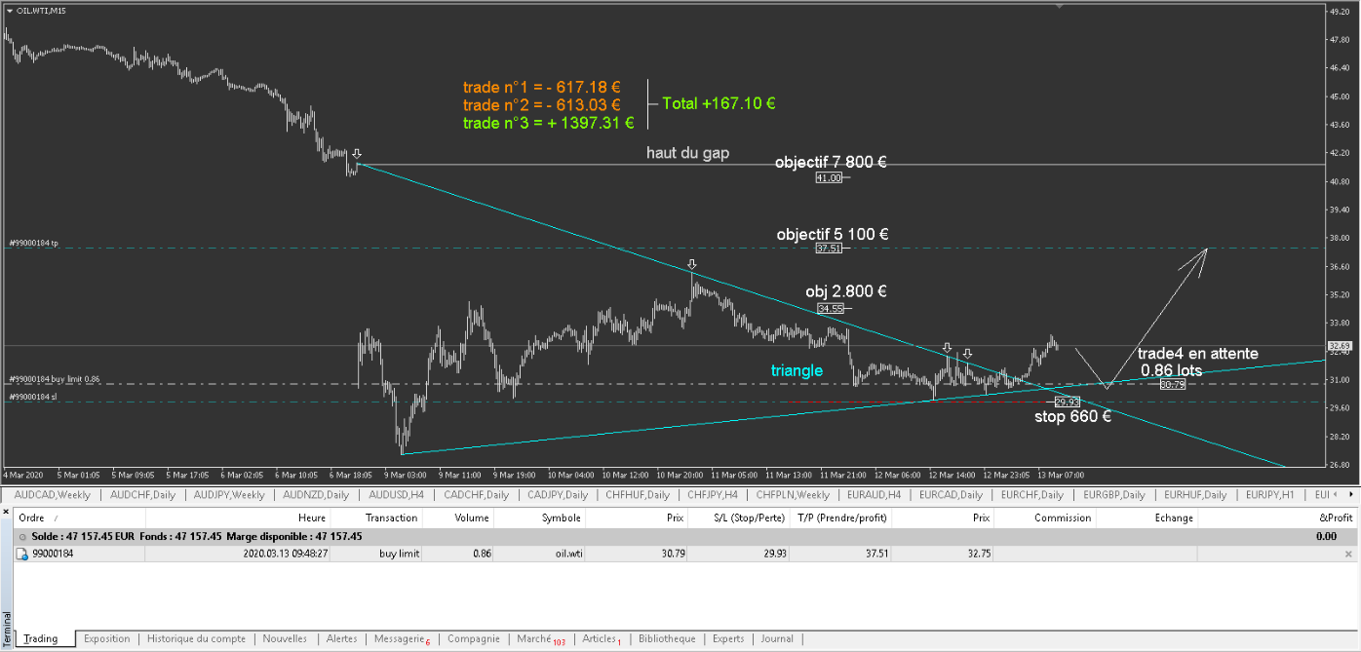Open the Exposition terminal tab

coord(106,639)
